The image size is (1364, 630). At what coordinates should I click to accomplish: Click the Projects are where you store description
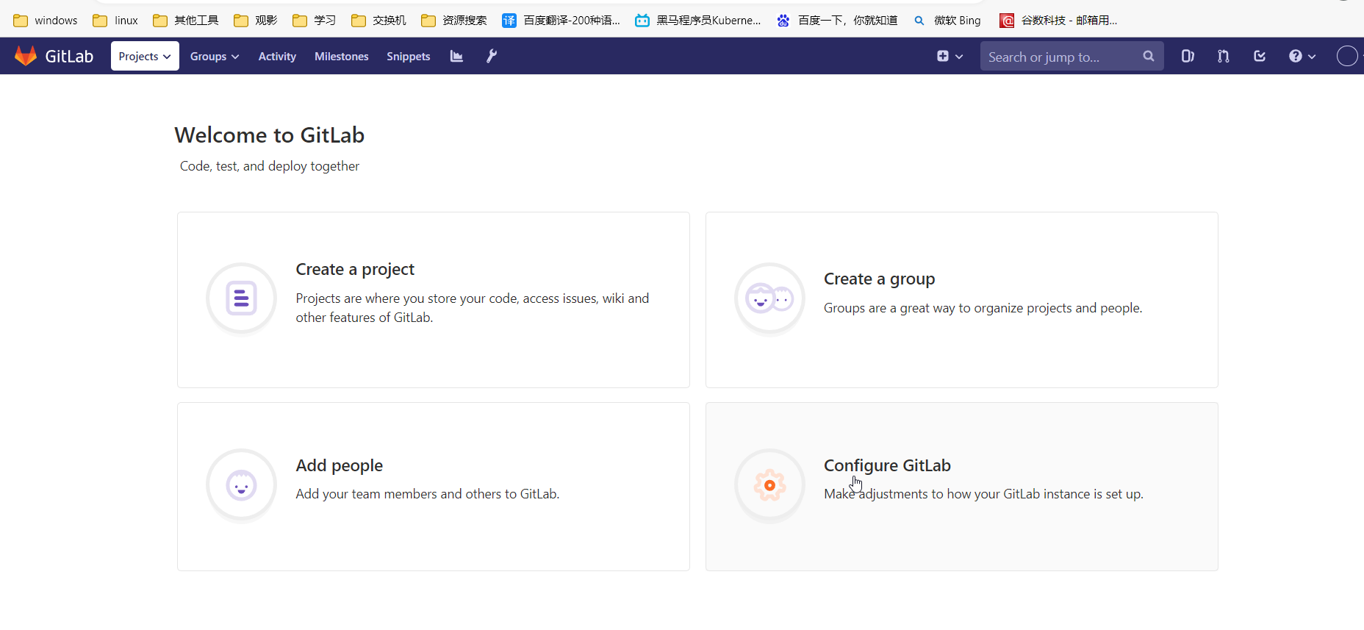[x=473, y=308]
